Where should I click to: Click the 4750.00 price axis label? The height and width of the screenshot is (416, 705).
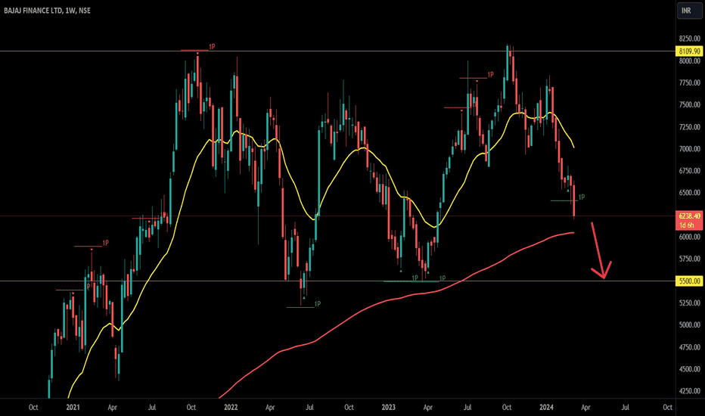[690, 347]
